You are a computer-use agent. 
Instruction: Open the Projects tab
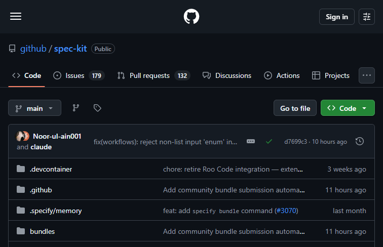pos(331,75)
